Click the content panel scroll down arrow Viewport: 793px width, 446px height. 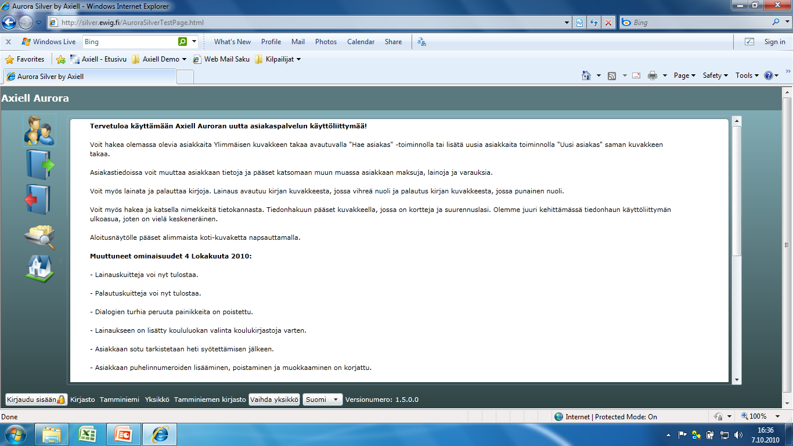pos(737,380)
